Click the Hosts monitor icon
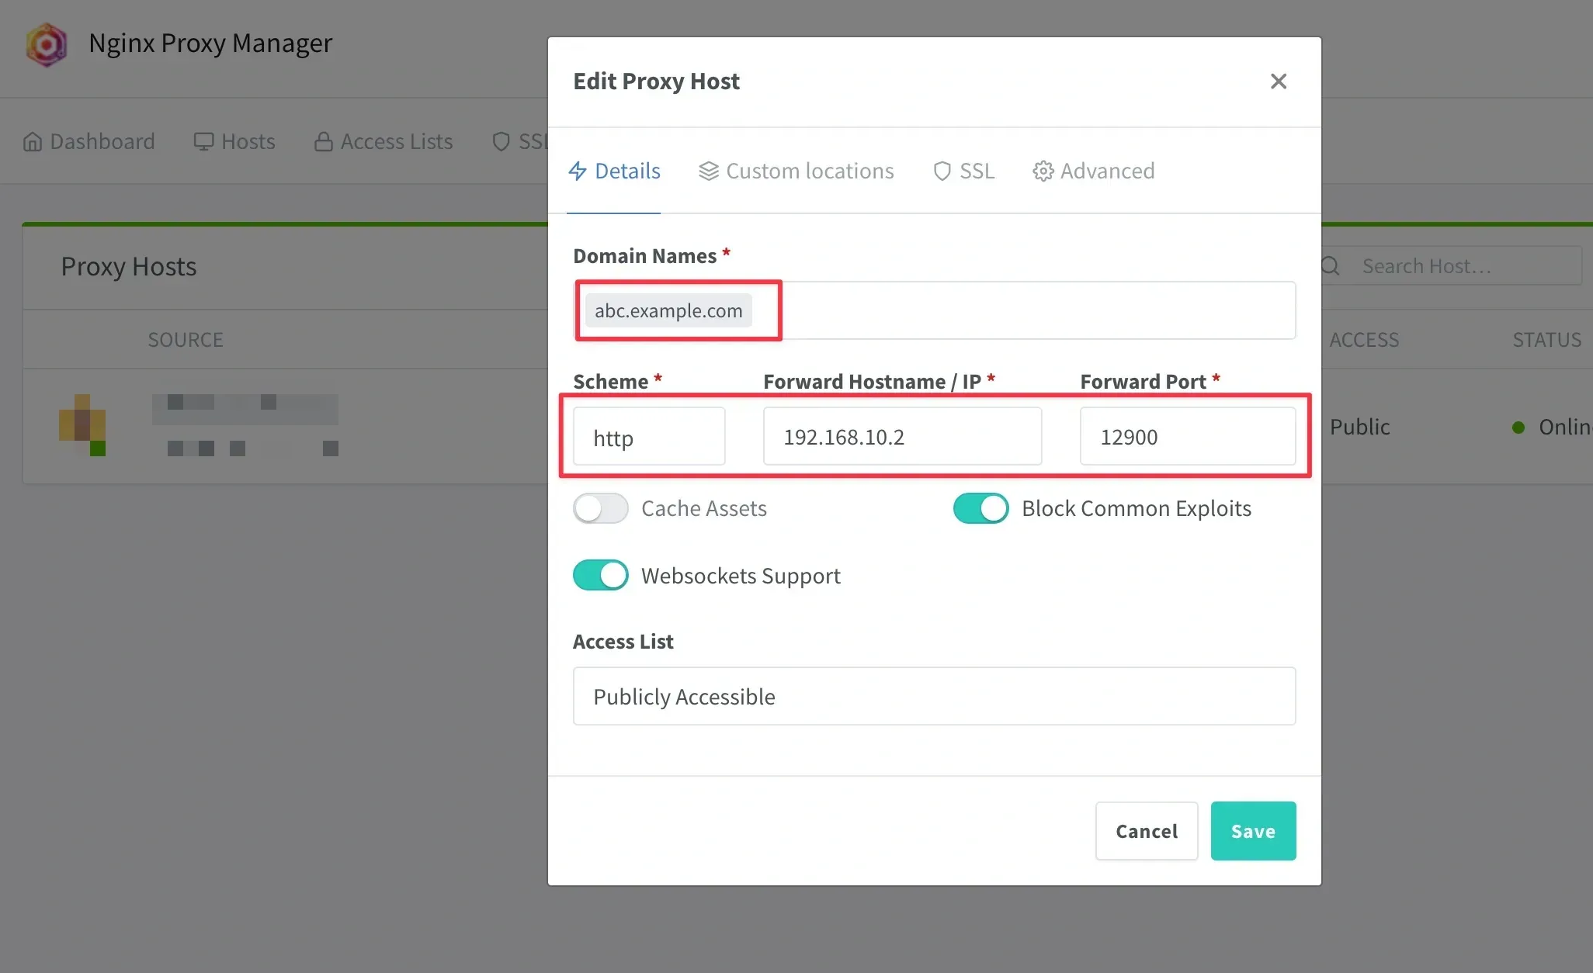 (203, 141)
